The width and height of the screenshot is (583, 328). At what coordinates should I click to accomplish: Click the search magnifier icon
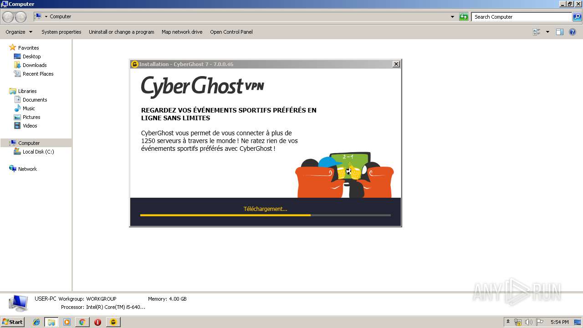pos(577,17)
